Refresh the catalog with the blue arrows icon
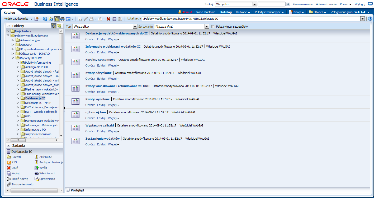 tap(45, 19)
